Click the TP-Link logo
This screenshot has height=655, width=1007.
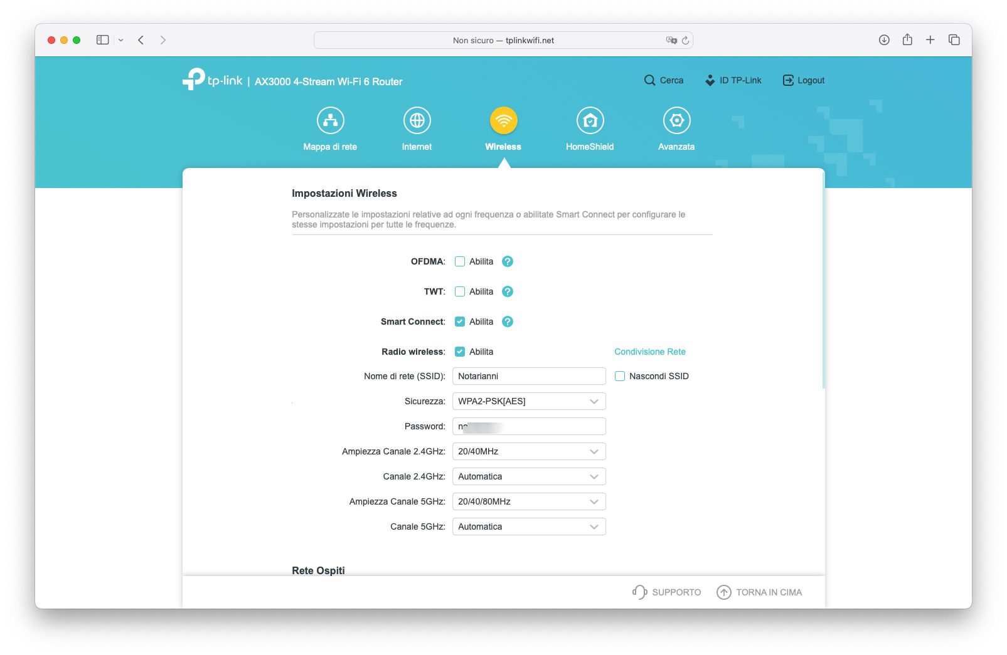click(212, 79)
